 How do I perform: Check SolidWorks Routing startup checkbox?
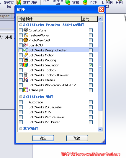tap(91, 60)
